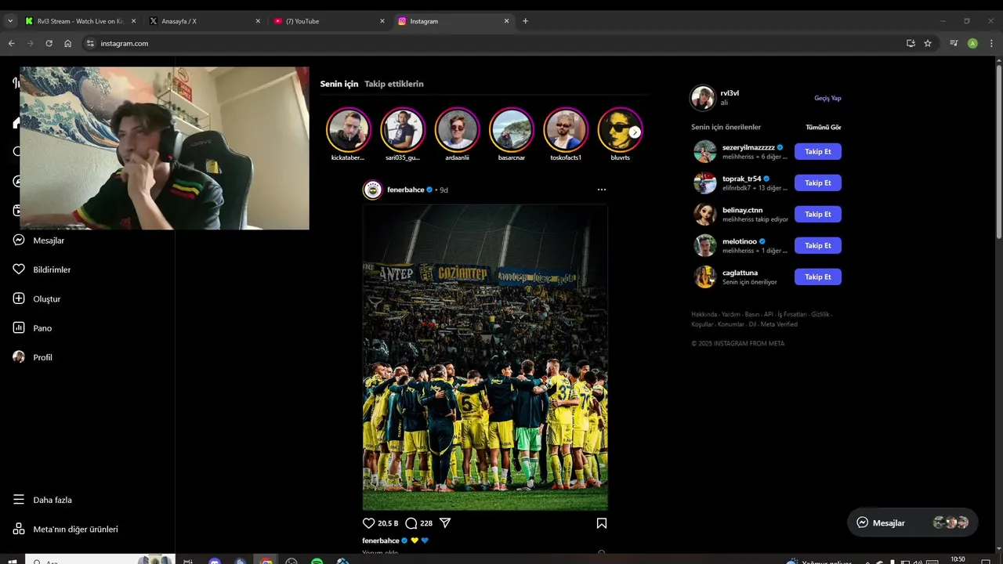Image resolution: width=1003 pixels, height=564 pixels.
Task: Switch to the Rvl3 Stream Kick tab
Action: 80,21
